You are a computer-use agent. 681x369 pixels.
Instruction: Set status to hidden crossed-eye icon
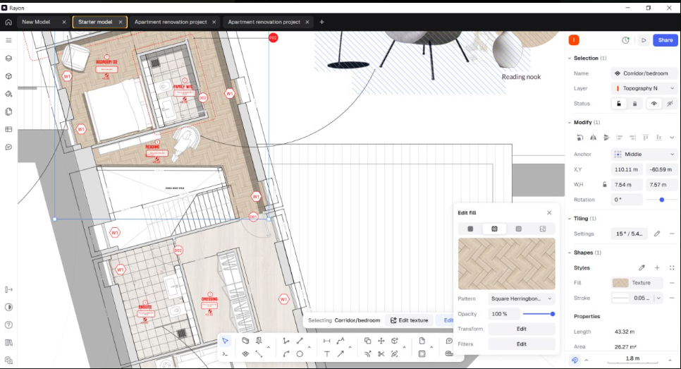coord(670,104)
